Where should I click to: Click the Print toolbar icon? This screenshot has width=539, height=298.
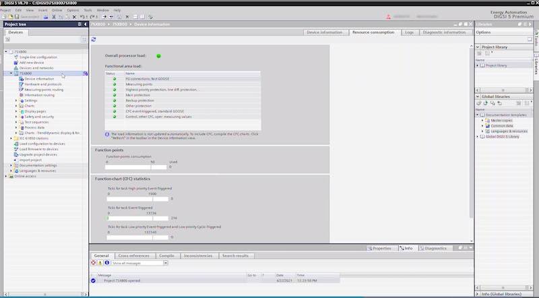click(x=45, y=16)
